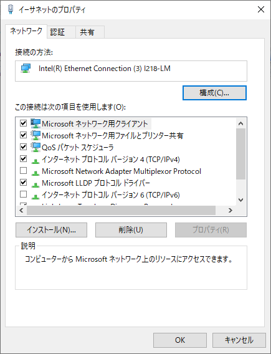This screenshot has height=354, width=271.
Task: Select the TCP/IPv6 protocol icon
Action: click(x=36, y=196)
